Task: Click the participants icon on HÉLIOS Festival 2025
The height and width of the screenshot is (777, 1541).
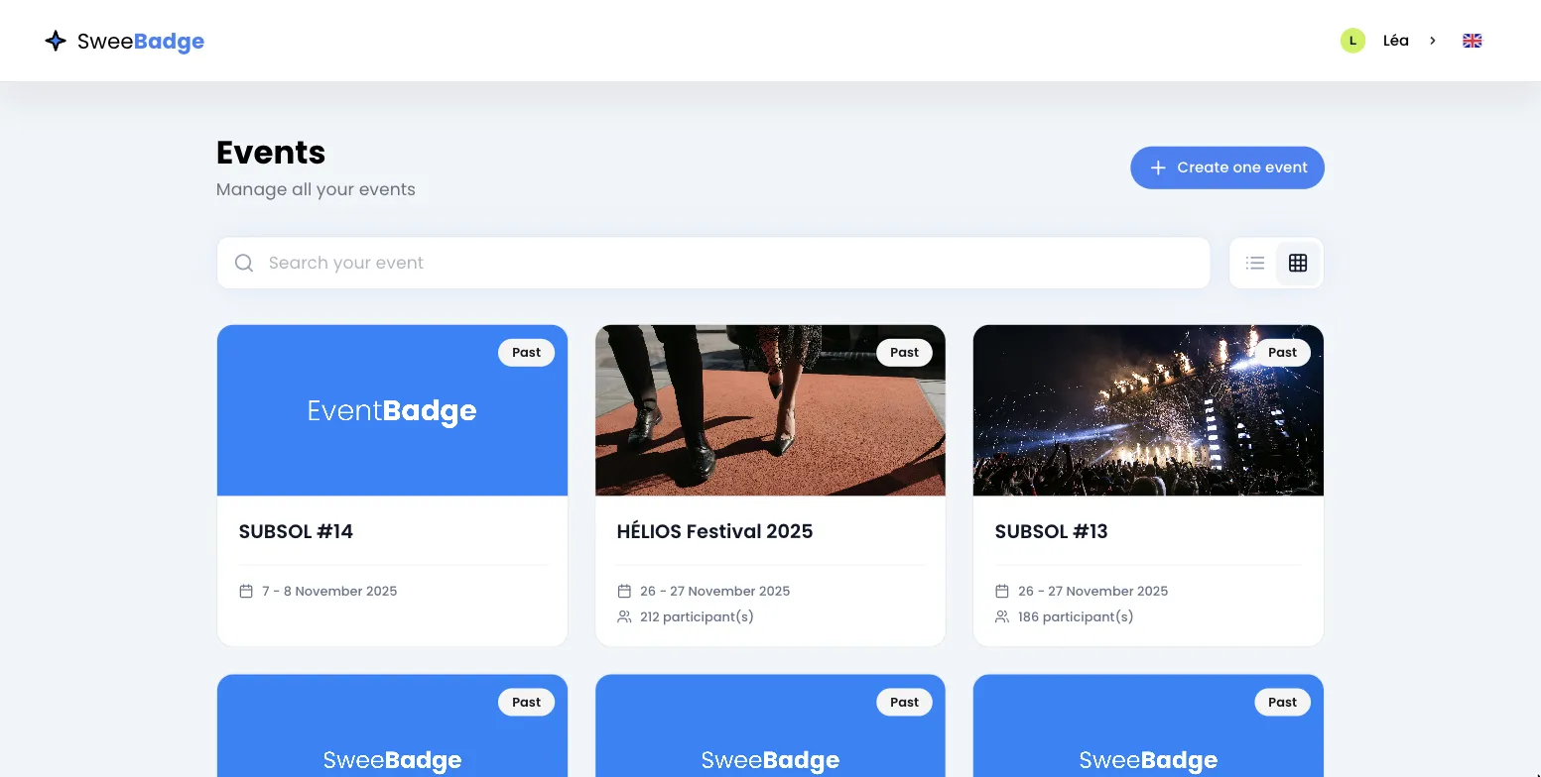Action: [x=624, y=616]
